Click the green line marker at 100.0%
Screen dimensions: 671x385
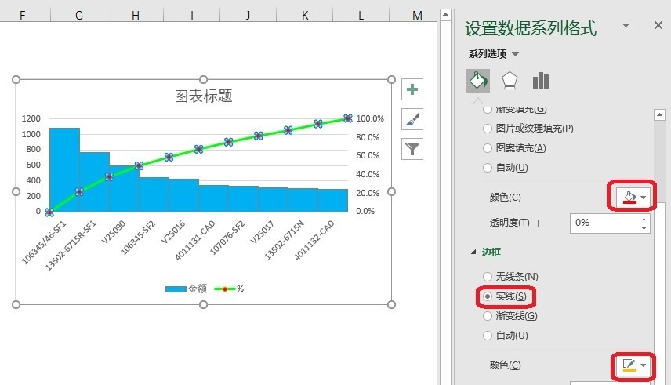(348, 118)
